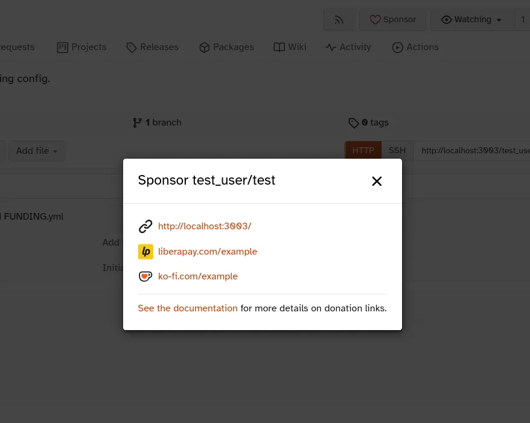530x423 pixels.
Task: Click the Actions play icon
Action: click(397, 47)
